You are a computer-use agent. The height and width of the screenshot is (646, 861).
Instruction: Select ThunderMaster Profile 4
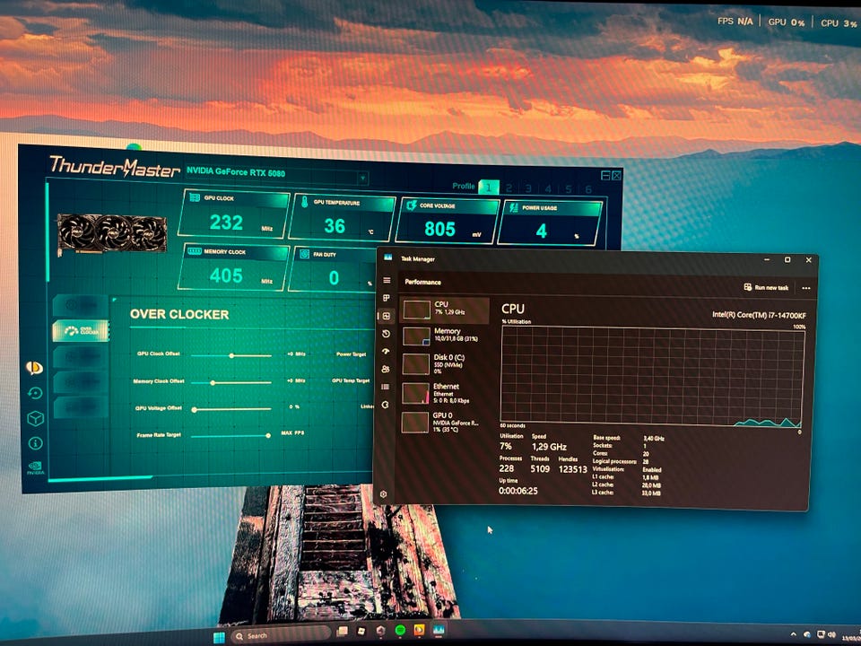[548, 189]
